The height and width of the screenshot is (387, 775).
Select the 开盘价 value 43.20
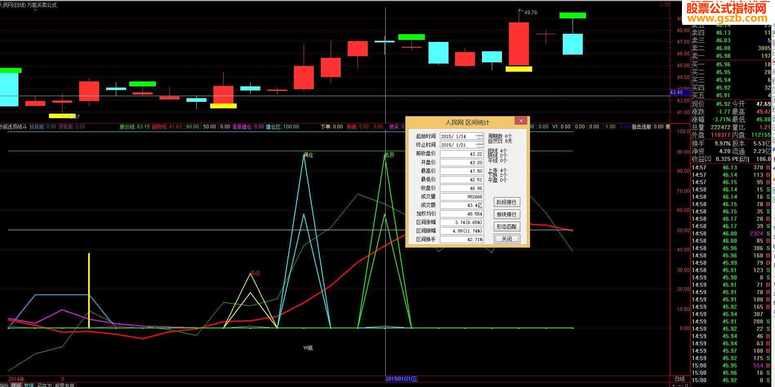[462, 163]
